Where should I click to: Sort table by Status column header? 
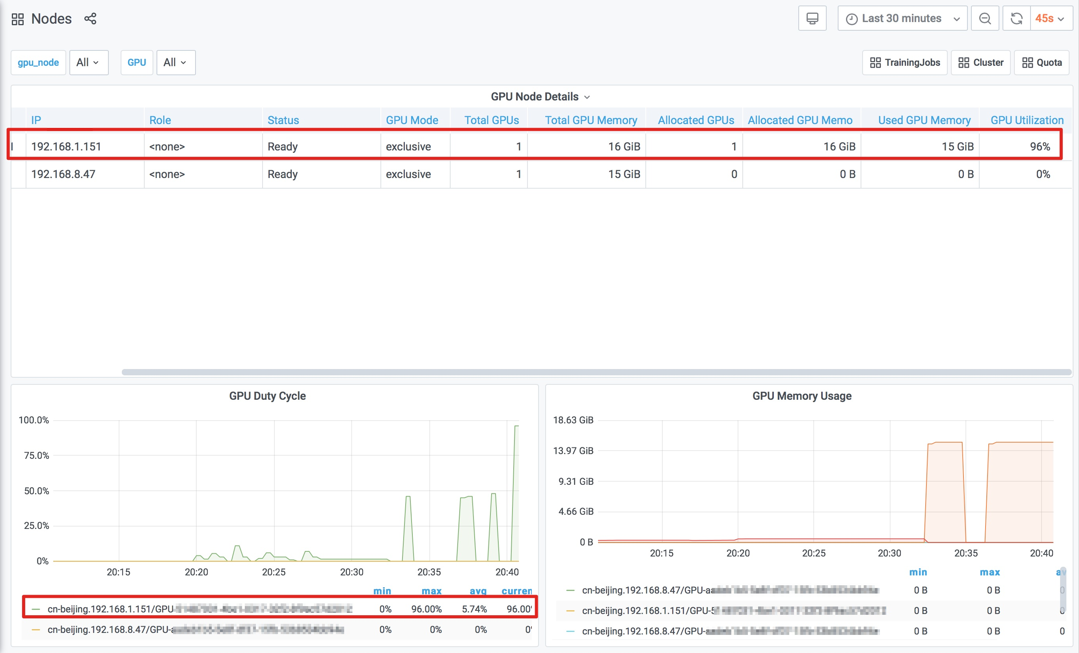pos(283,120)
